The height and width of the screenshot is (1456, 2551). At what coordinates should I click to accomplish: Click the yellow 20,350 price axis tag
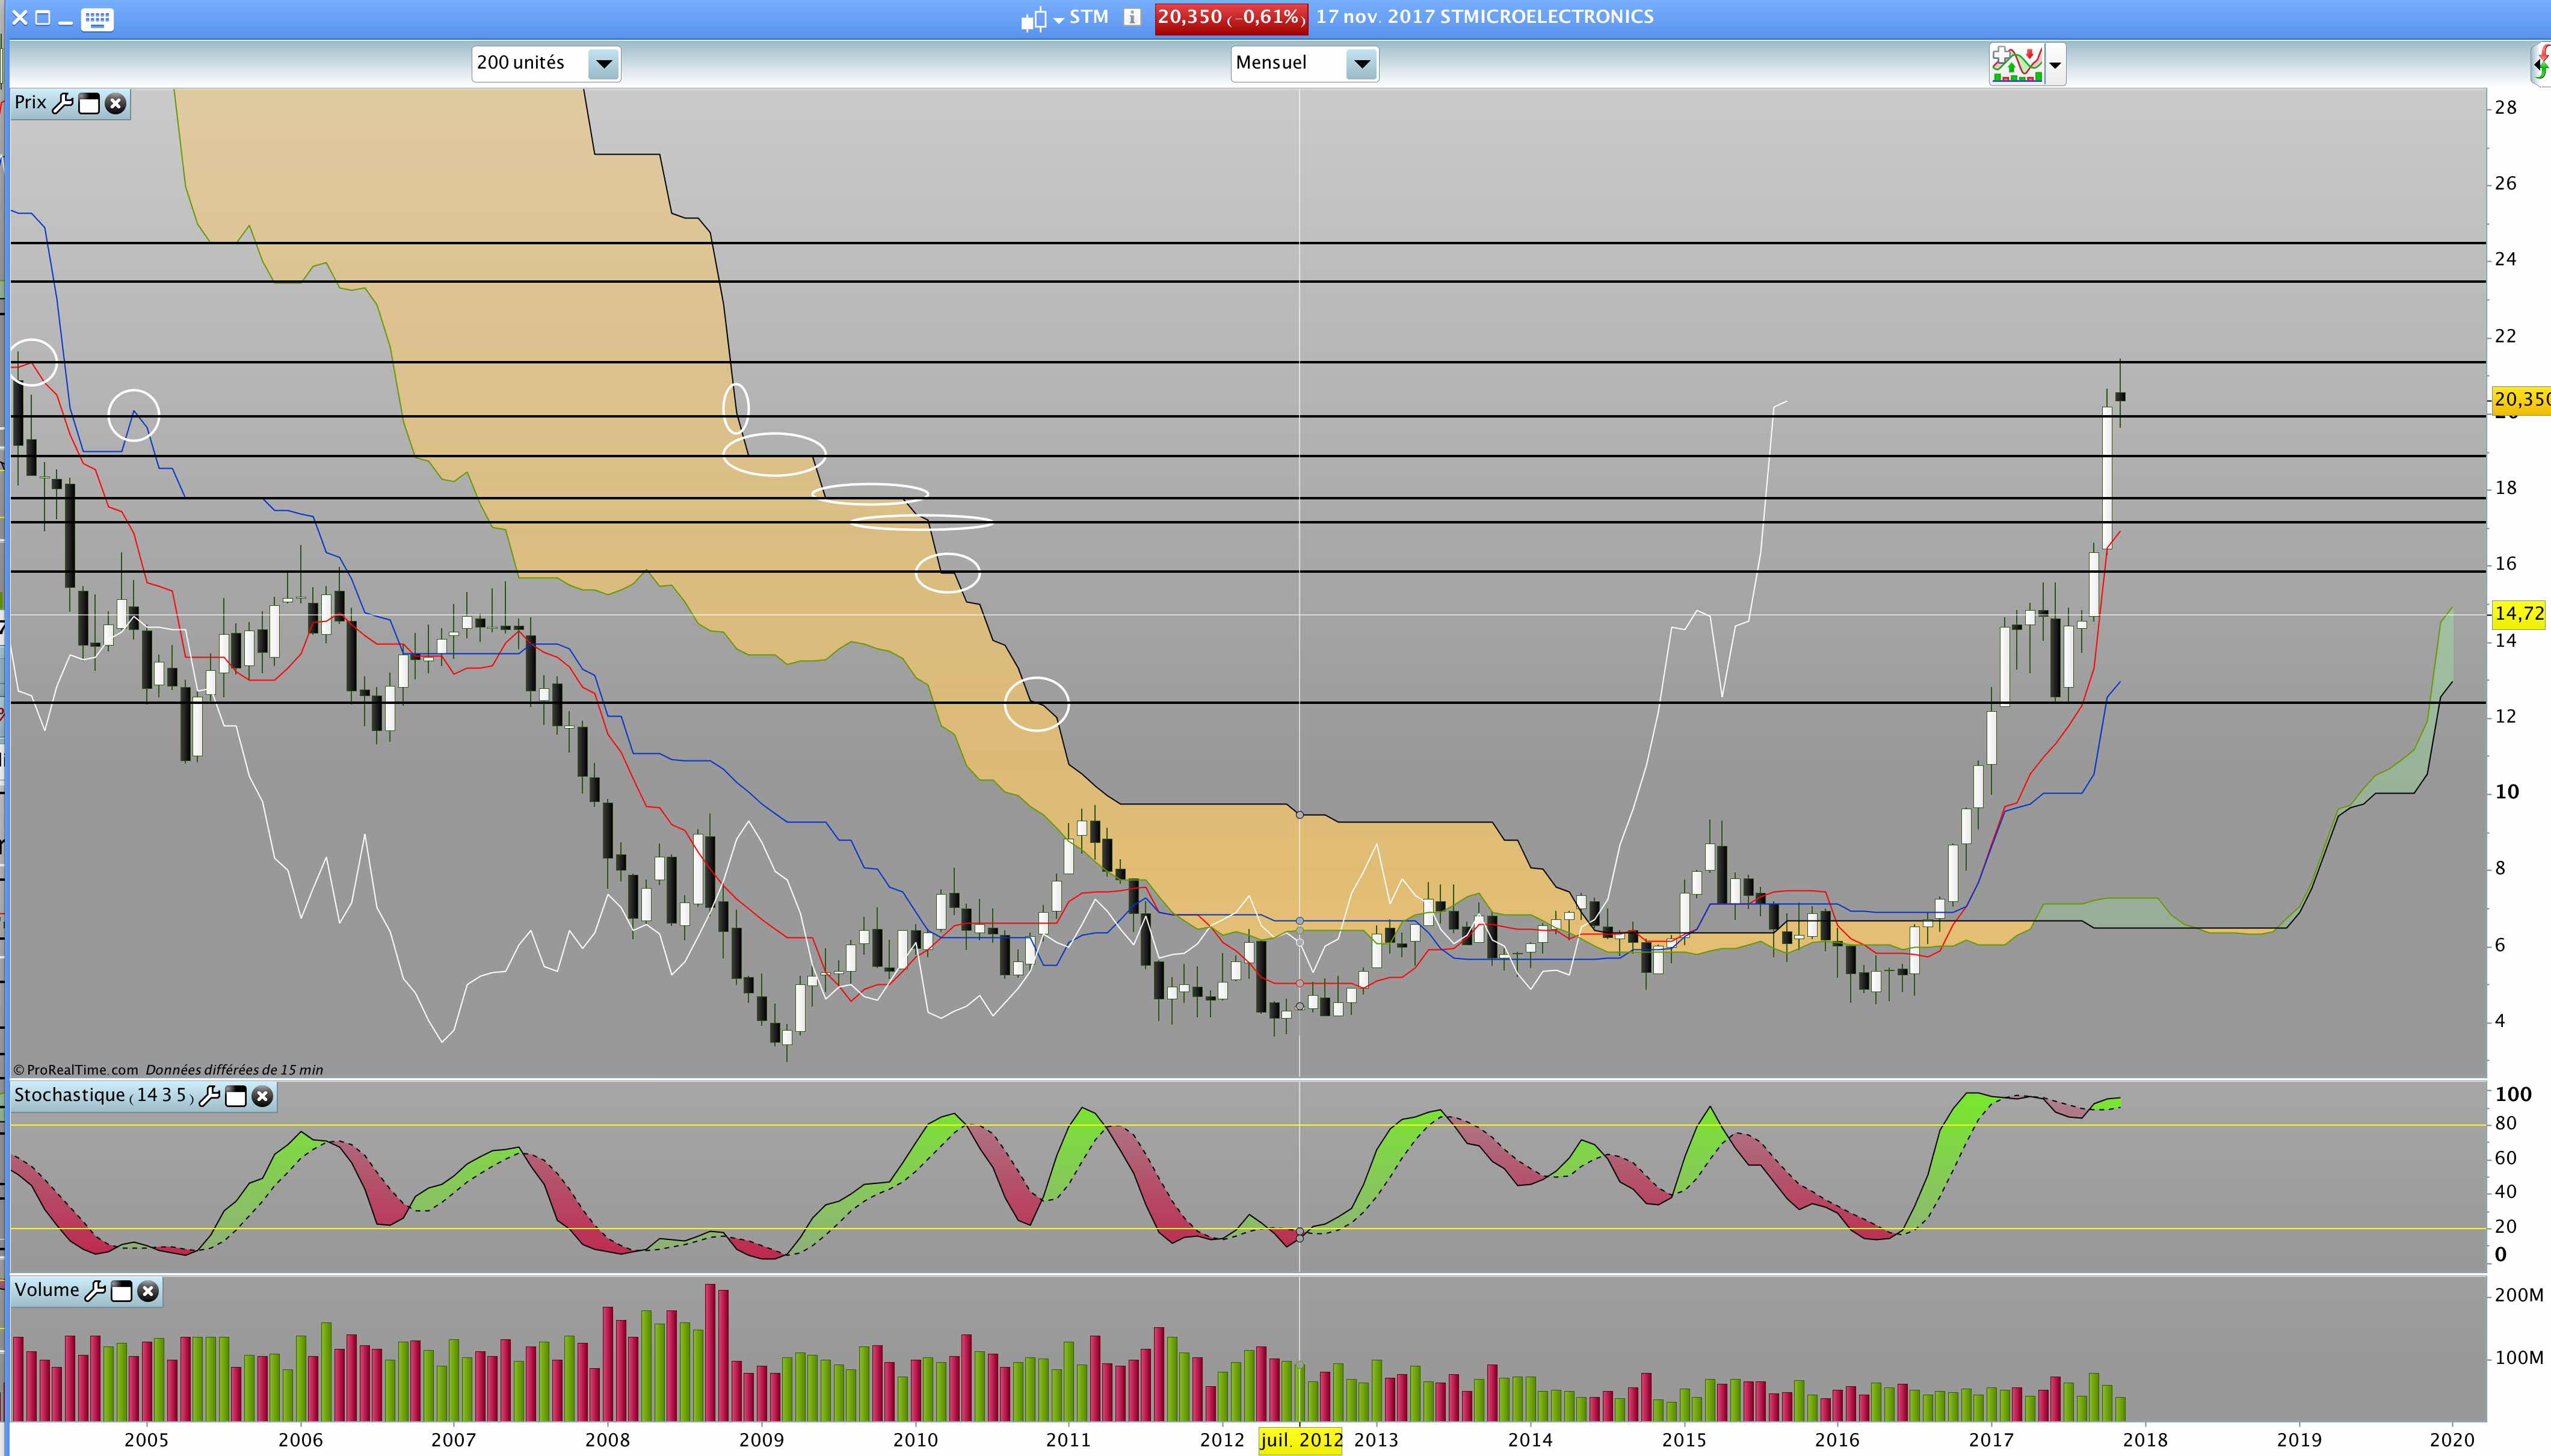[x=2521, y=400]
